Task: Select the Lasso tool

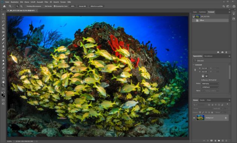Action: pyautogui.click(x=3, y=21)
